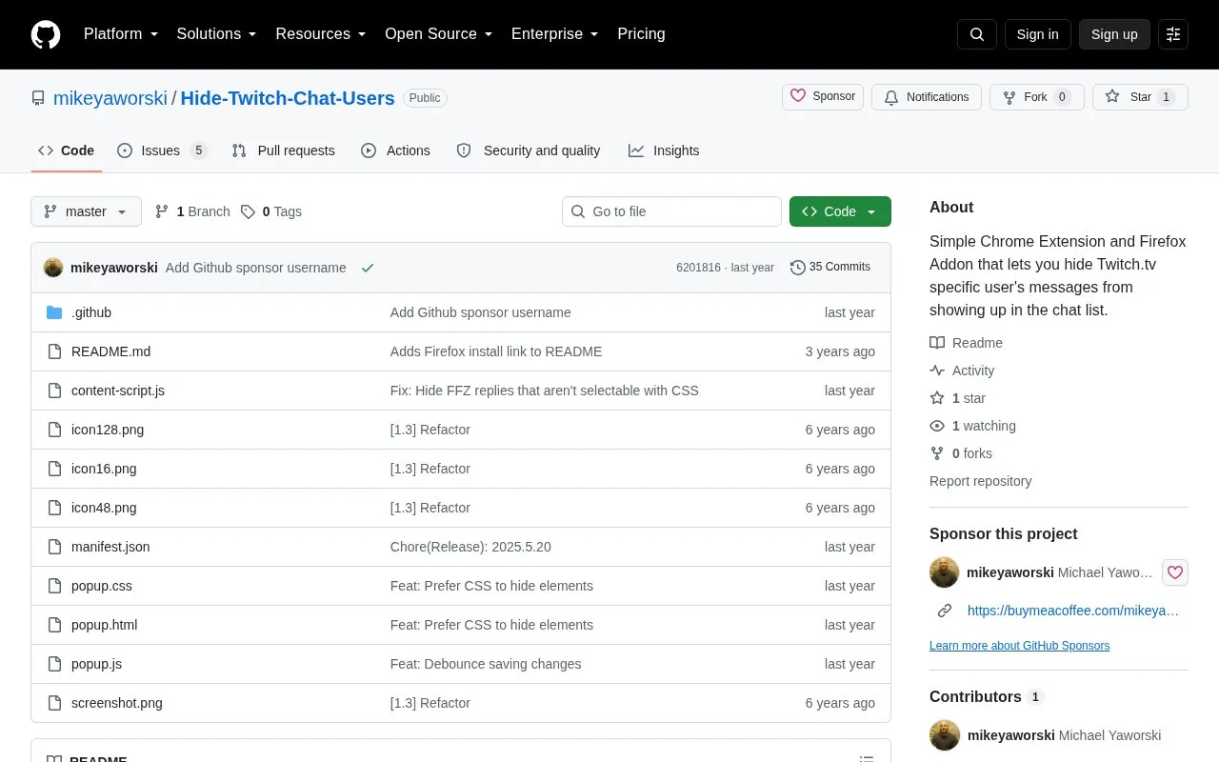Open the Activity link in About
Screen dimensions: 1219x762
(x=962, y=371)
